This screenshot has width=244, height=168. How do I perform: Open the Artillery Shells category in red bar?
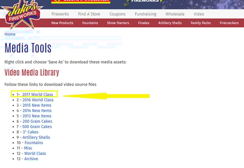(170, 23)
